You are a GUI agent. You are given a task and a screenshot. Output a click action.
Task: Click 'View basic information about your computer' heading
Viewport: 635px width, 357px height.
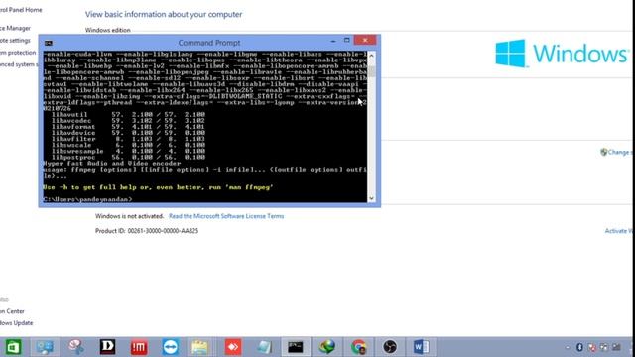(x=164, y=14)
